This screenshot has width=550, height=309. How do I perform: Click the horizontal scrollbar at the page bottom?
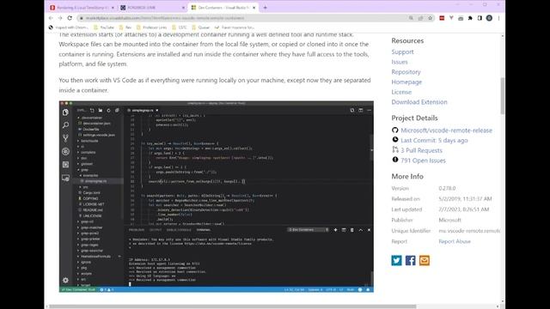[232, 306]
